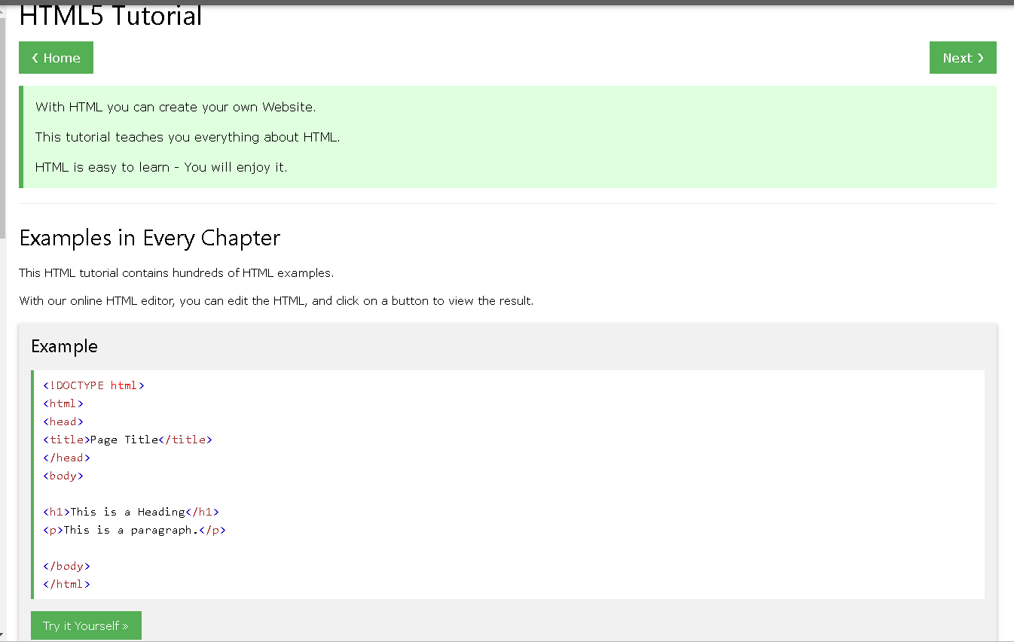Click the Example box heading
1014x642 pixels.
64,346
